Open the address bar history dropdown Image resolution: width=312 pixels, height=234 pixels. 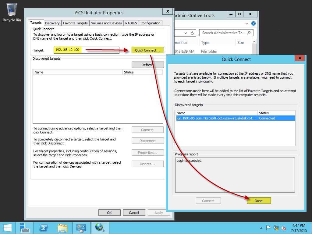point(186,33)
